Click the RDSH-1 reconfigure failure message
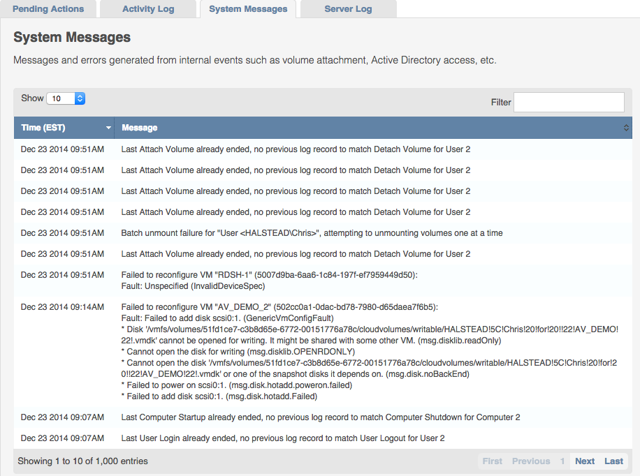Image resolution: width=640 pixels, height=476 pixels. 269,280
